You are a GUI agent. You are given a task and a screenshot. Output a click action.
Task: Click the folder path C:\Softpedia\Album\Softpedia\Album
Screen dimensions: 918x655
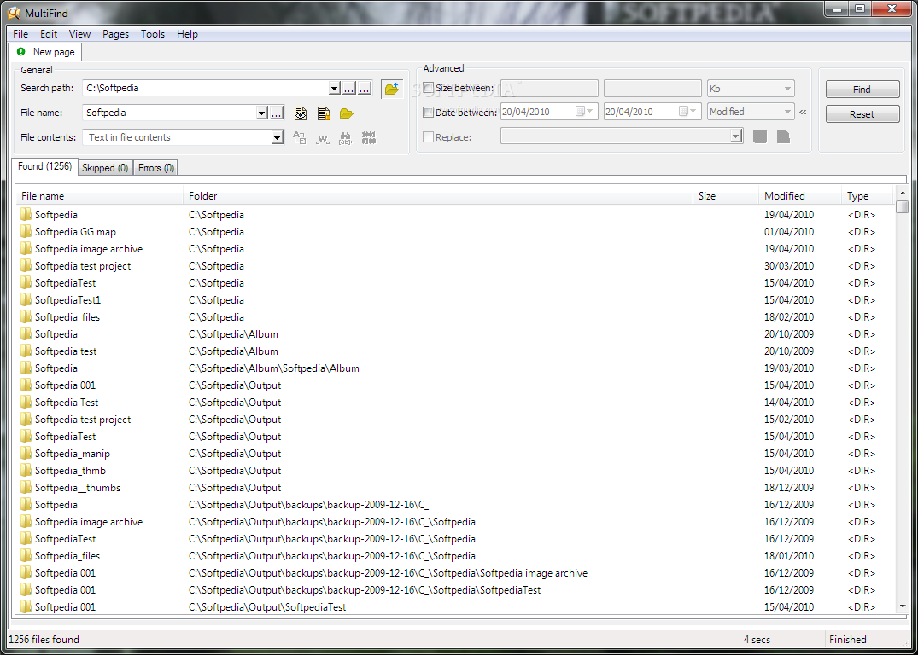coord(274,368)
